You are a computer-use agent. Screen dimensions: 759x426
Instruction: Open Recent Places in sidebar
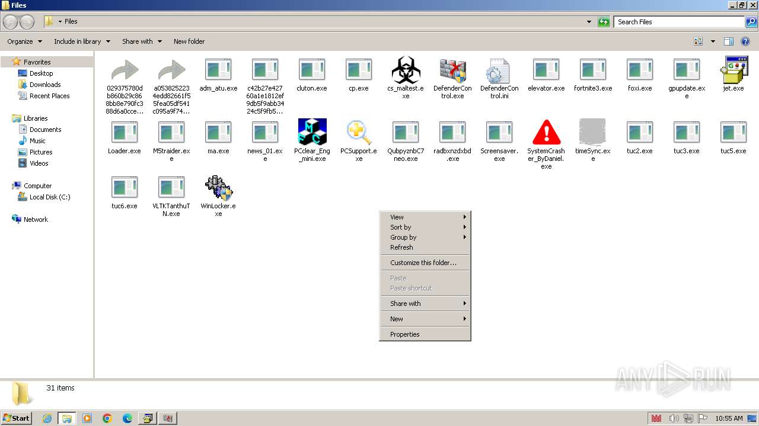44,96
